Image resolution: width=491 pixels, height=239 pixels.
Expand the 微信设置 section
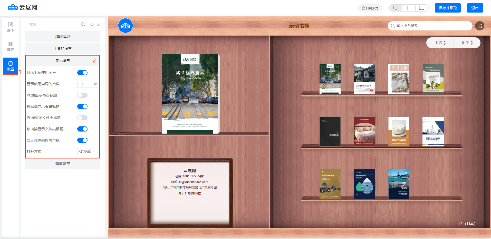[x=63, y=164]
